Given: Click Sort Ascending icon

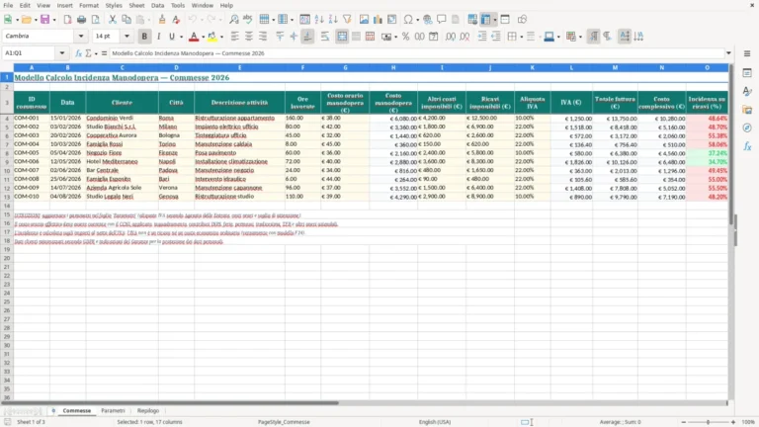Looking at the screenshot, I should (319, 20).
